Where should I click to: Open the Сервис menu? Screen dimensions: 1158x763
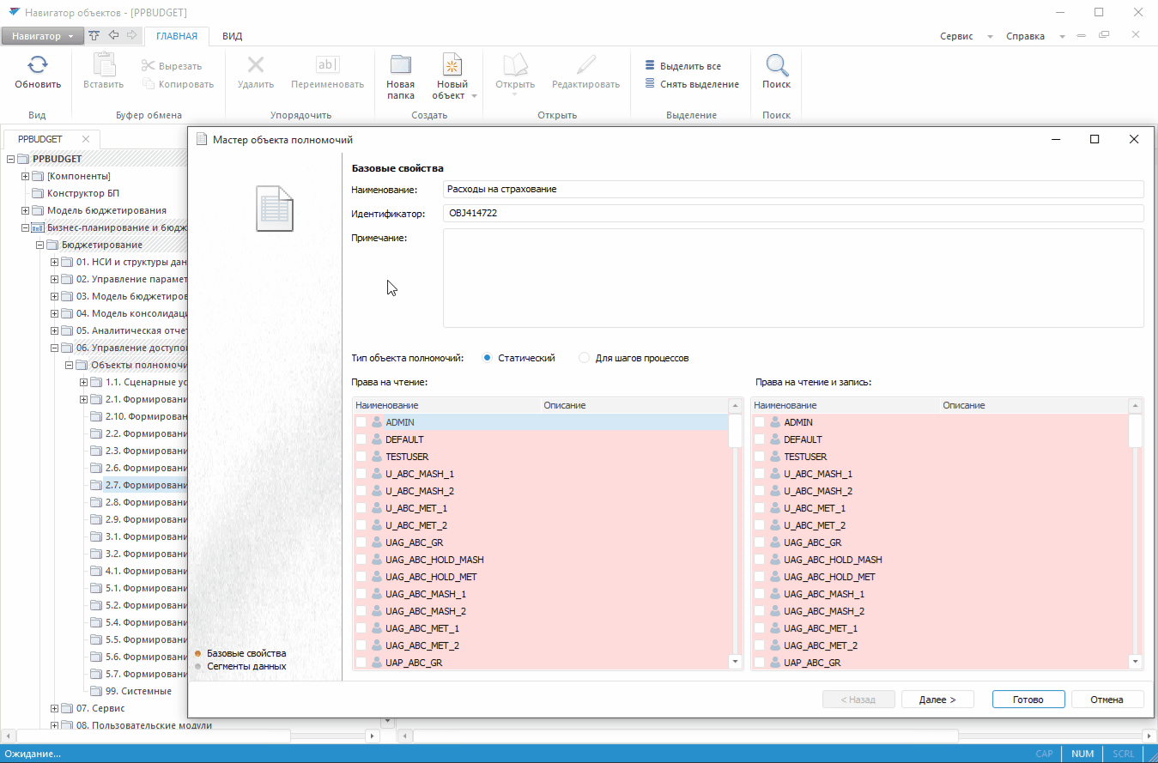(x=956, y=36)
